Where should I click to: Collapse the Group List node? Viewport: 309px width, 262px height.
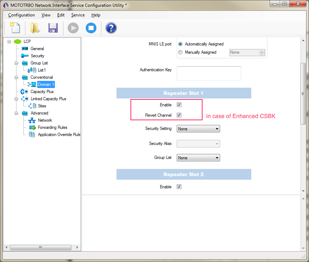coord(16,63)
